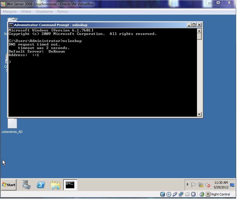Open clock showing 11:30 AM

[221, 183]
